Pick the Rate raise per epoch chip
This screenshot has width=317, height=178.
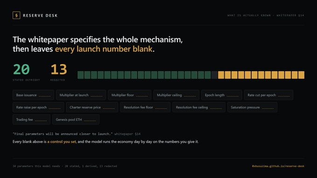point(38,107)
